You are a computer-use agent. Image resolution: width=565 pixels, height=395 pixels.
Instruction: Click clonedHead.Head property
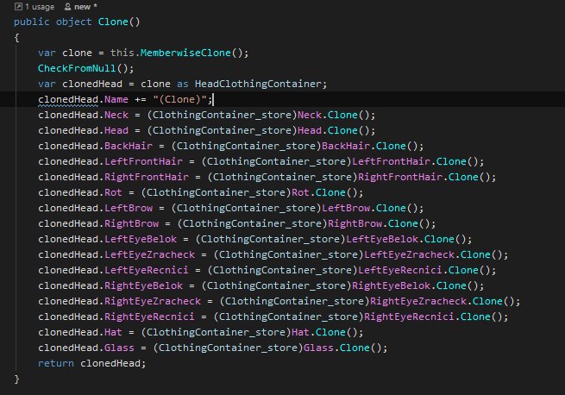(x=116, y=130)
